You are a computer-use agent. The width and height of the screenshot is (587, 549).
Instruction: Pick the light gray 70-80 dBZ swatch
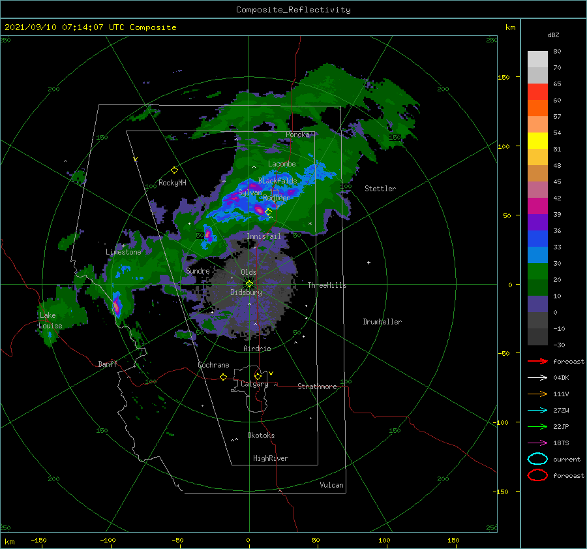coord(537,59)
